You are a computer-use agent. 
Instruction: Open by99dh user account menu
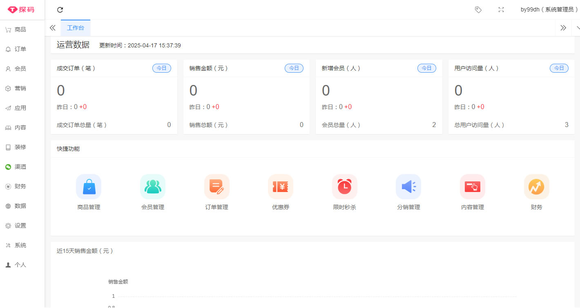click(549, 10)
